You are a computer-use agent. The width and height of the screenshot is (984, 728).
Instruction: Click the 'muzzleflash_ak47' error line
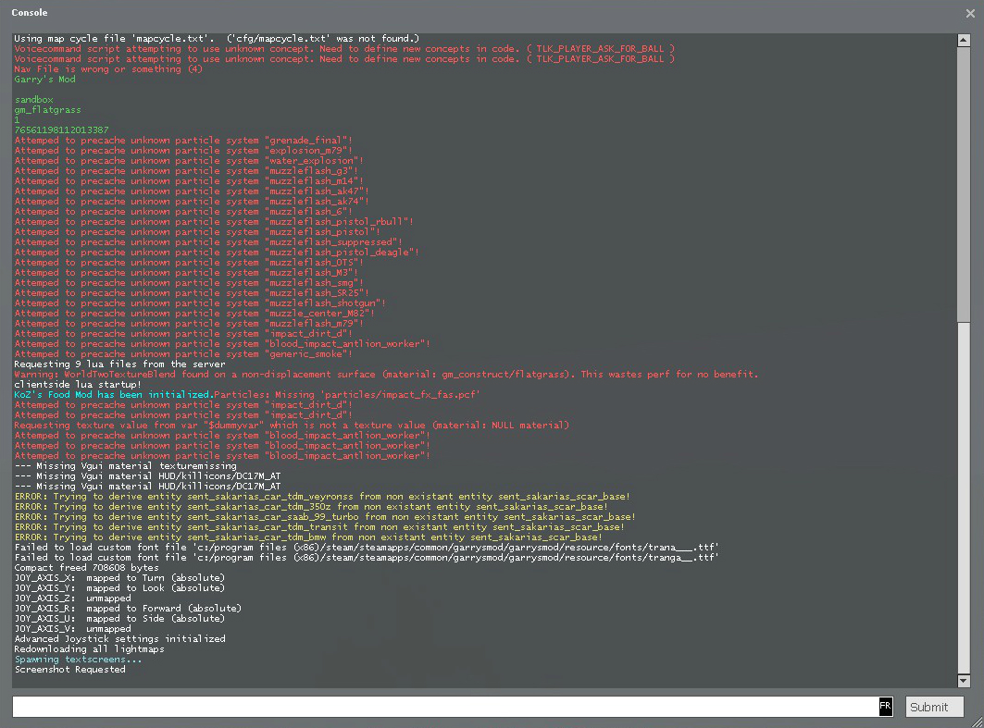(x=192, y=191)
